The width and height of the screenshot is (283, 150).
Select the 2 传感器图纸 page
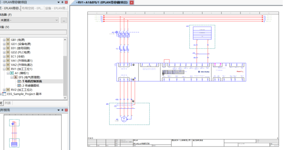(31, 86)
